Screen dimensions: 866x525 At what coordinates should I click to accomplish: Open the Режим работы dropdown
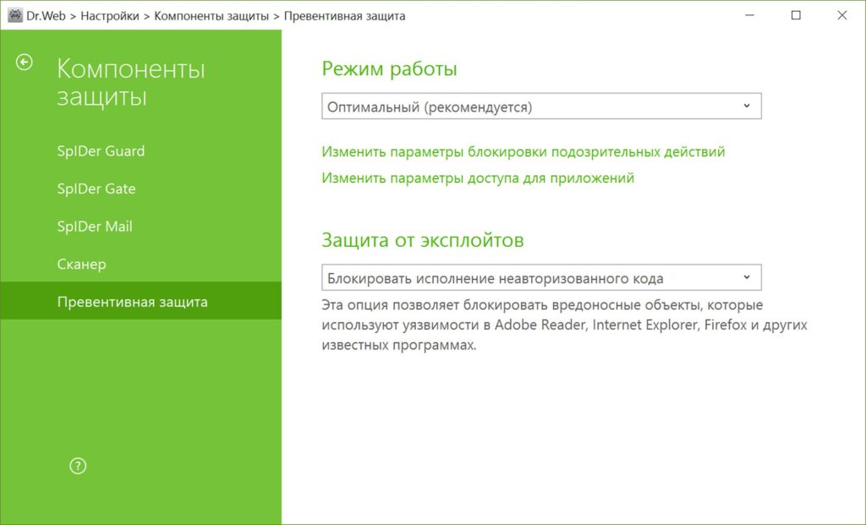click(x=540, y=106)
